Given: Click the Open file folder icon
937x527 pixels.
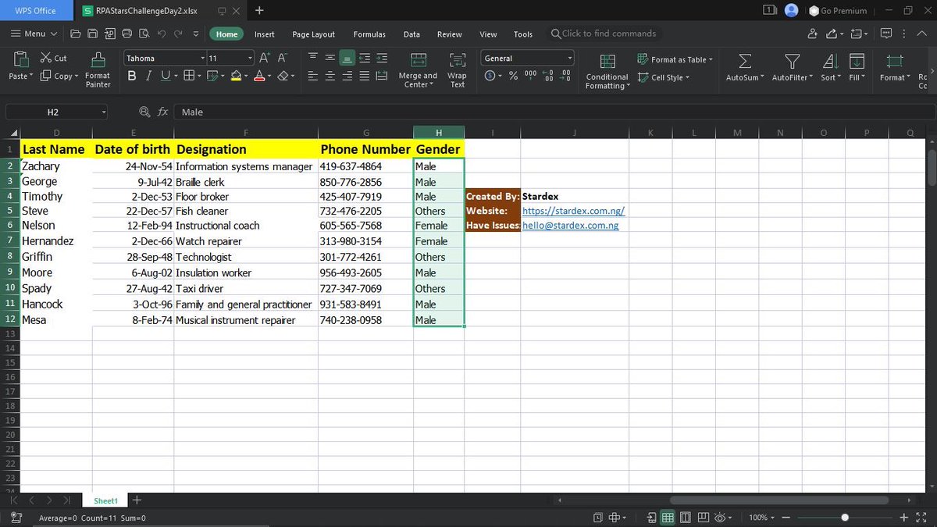Looking at the screenshot, I should click(x=76, y=34).
